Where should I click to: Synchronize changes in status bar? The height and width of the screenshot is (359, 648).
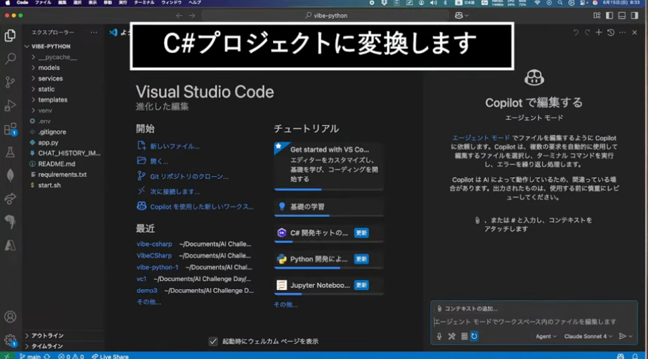click(x=47, y=356)
